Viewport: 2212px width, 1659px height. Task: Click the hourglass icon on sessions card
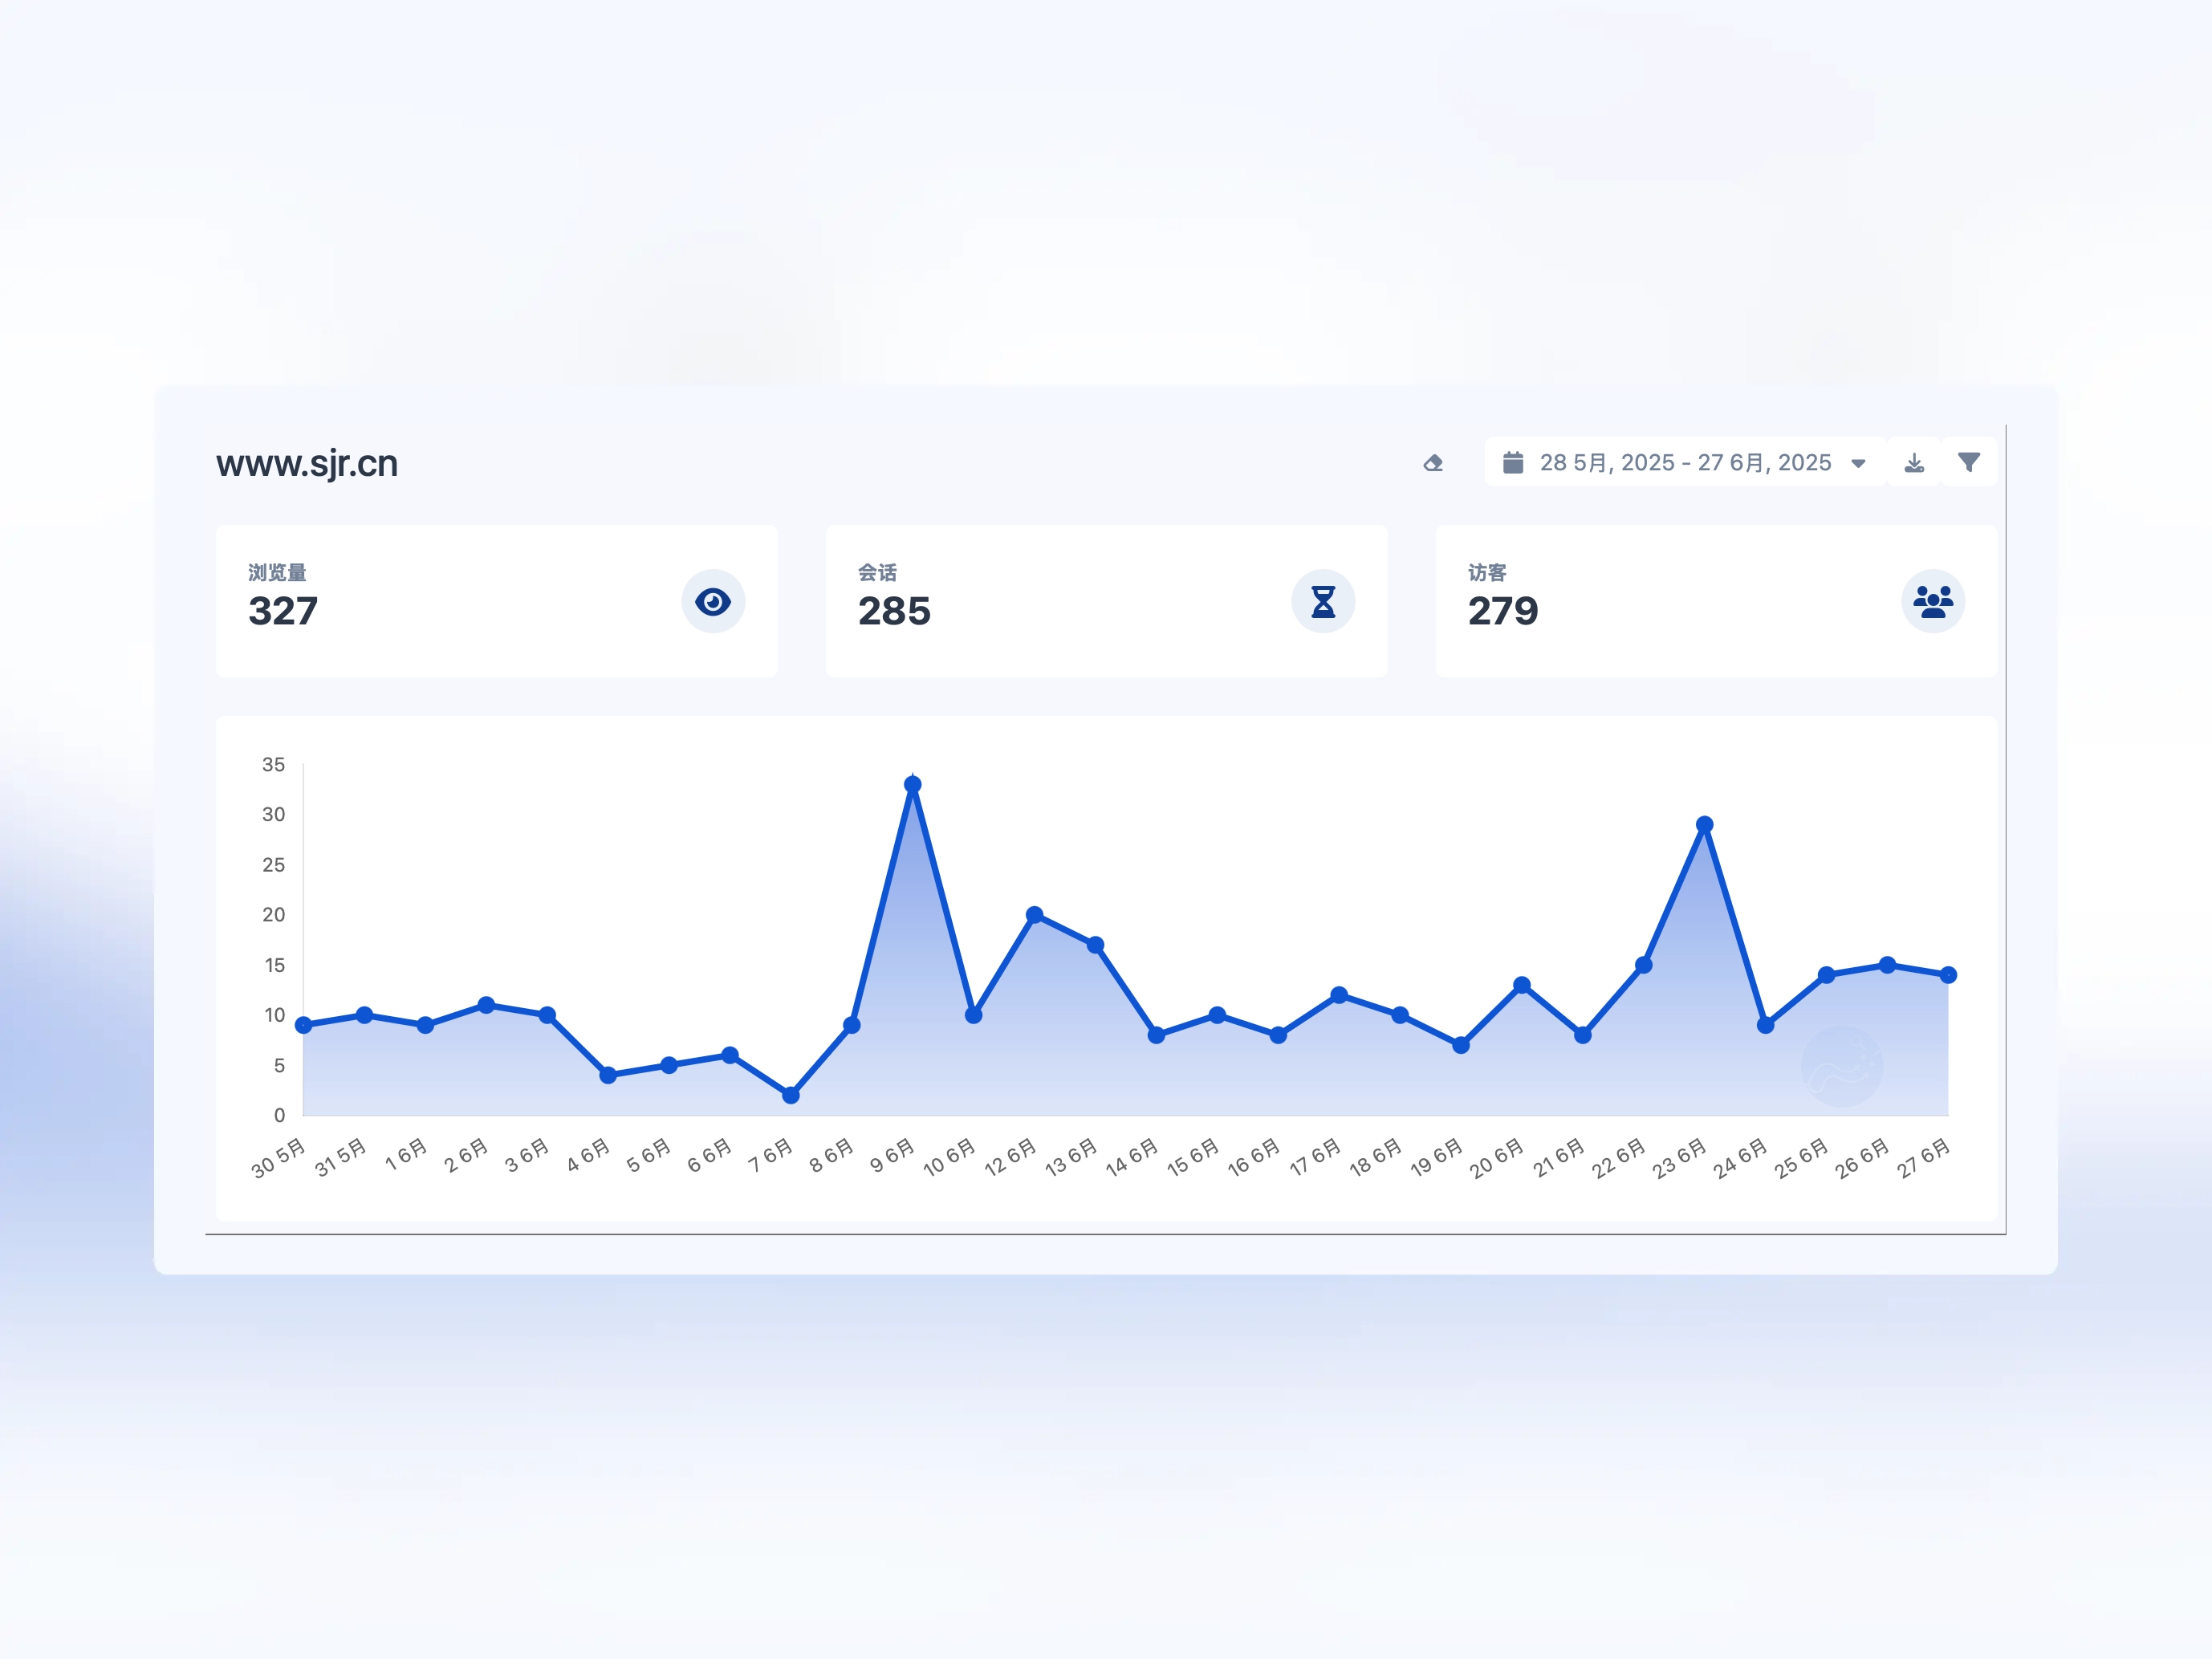(1323, 601)
